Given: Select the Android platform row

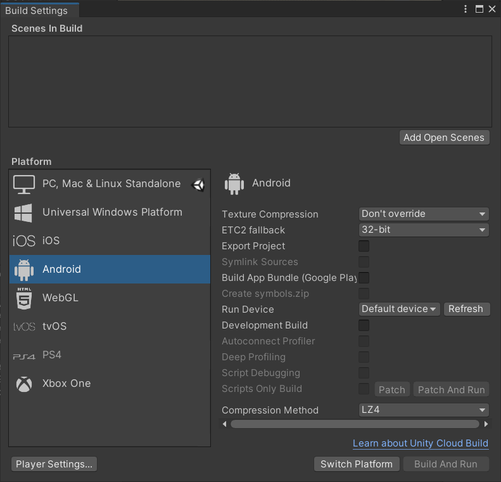Looking at the screenshot, I should (x=110, y=270).
